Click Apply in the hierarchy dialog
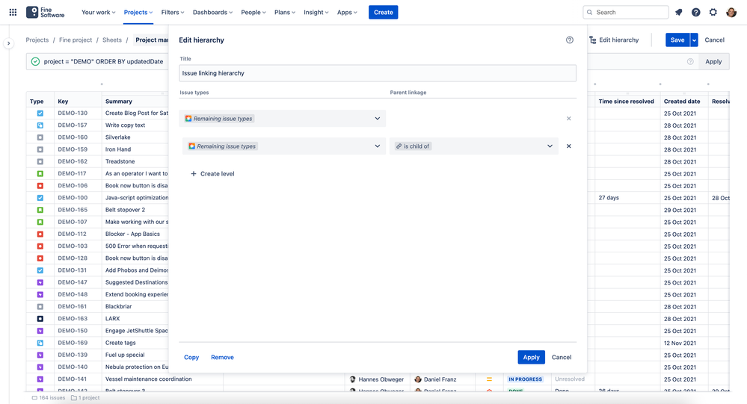Screen dimensions: 747x404 [531, 358]
